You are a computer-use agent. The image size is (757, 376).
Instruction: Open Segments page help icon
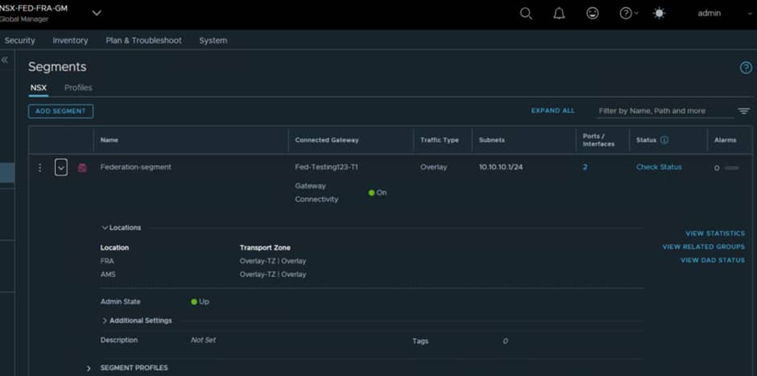pyautogui.click(x=746, y=68)
